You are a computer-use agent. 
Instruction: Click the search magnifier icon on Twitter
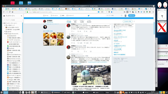[122, 16]
